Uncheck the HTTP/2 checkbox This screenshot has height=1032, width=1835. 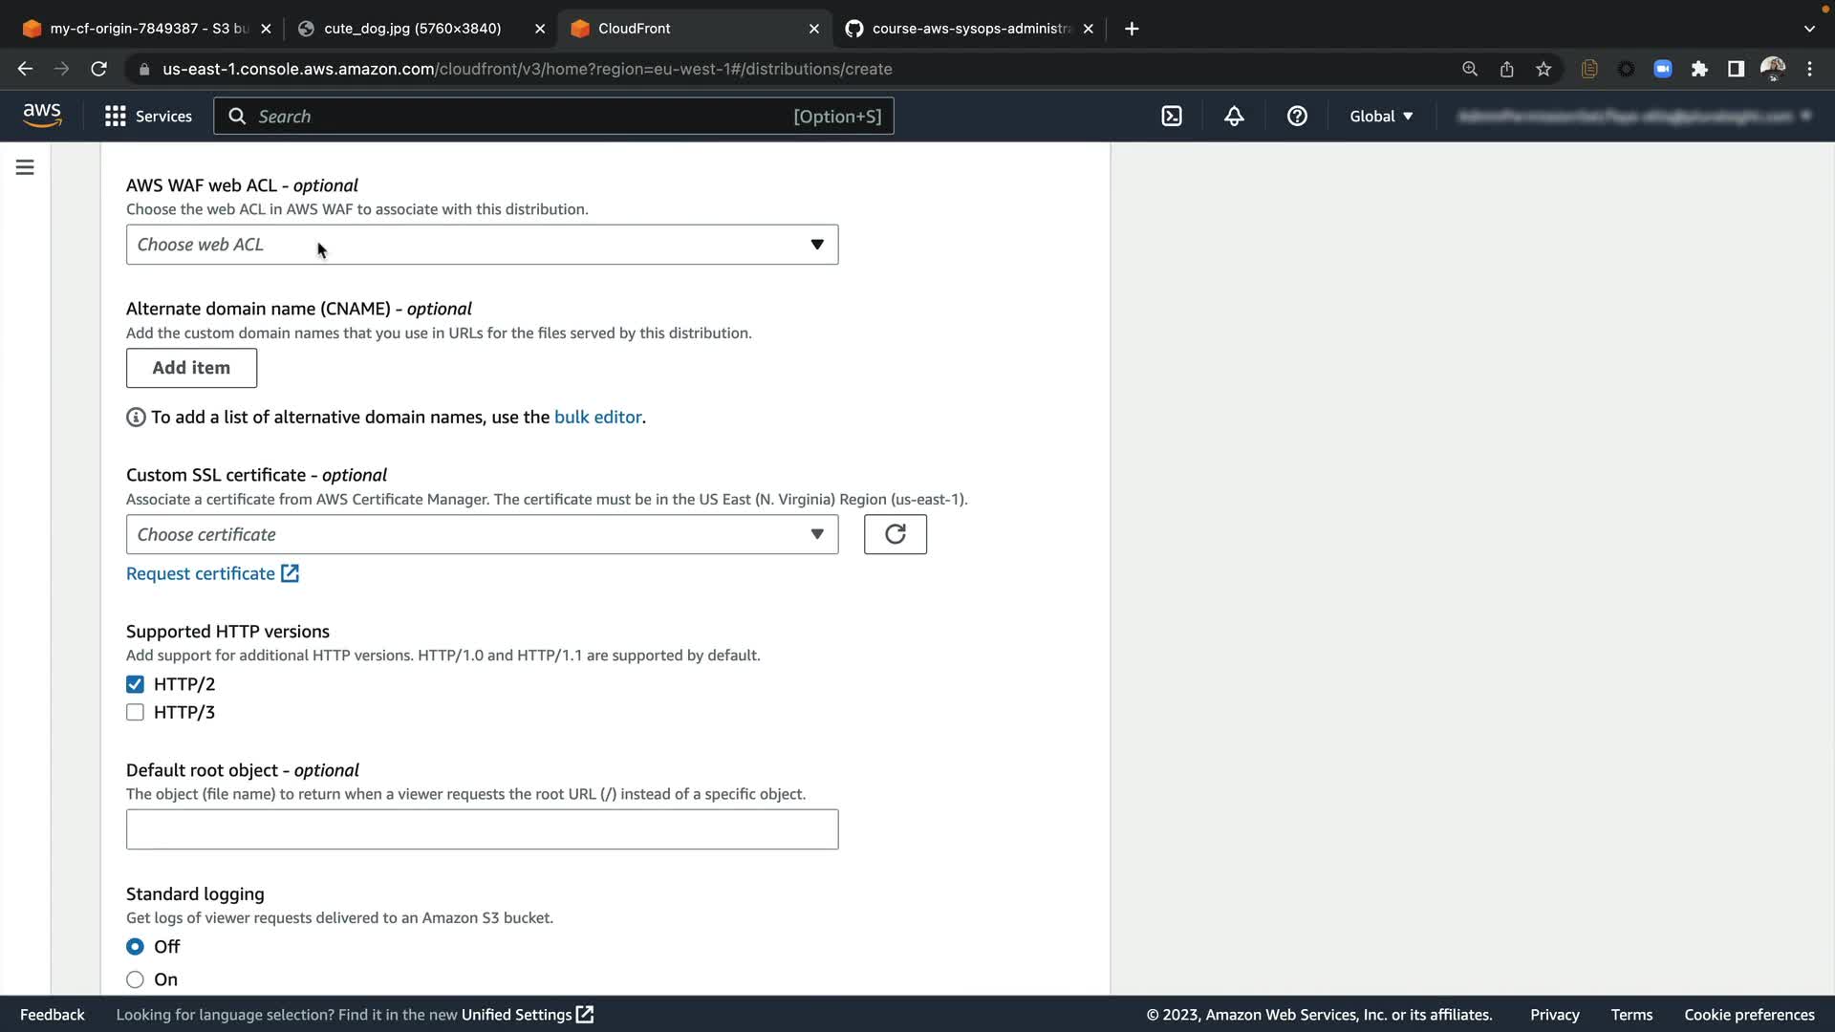coord(135,684)
